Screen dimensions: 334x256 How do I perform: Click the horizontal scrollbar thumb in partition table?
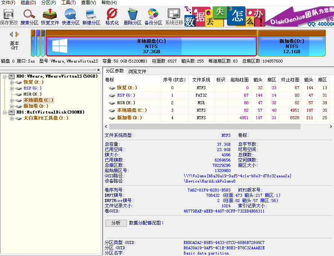pyautogui.click(x=205, y=127)
